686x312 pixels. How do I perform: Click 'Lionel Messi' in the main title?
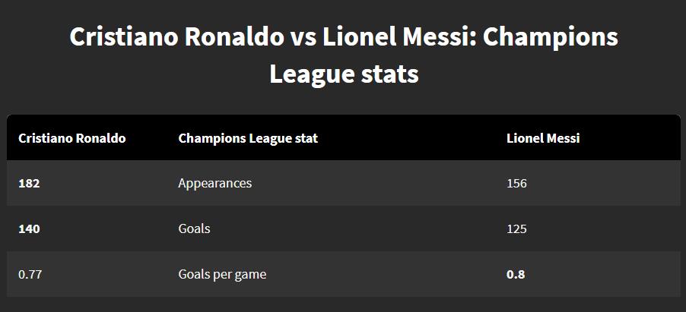click(396, 36)
